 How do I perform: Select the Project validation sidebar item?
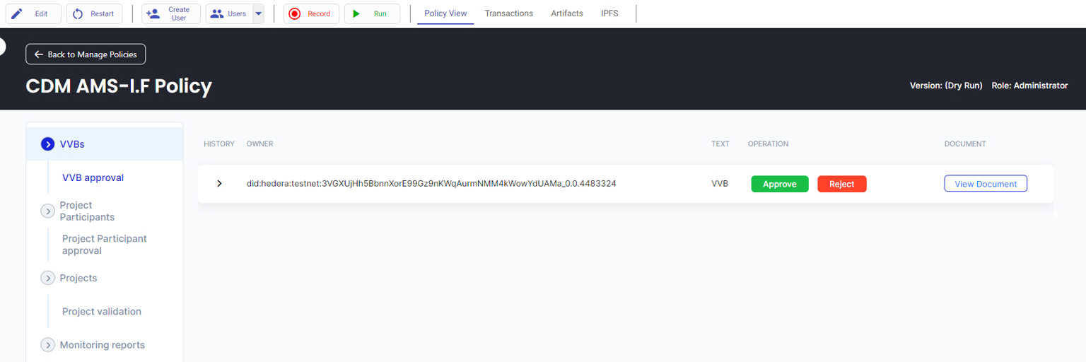click(102, 311)
